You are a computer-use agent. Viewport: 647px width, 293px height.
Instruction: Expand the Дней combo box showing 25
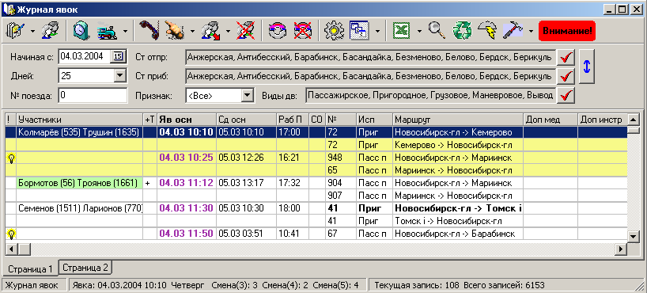point(119,76)
